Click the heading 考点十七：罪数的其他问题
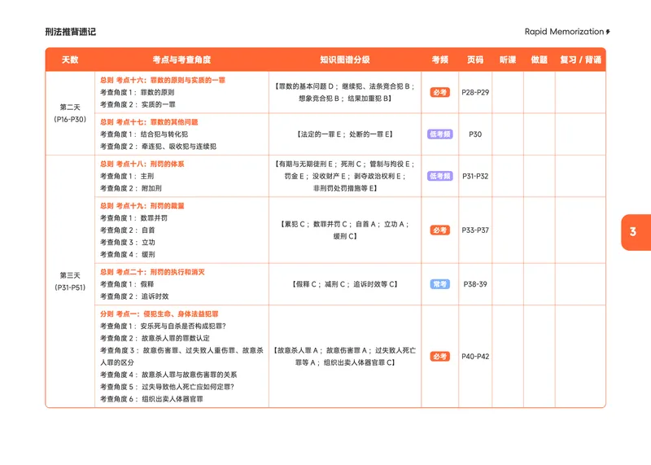The width and height of the screenshot is (651, 465). (149, 122)
